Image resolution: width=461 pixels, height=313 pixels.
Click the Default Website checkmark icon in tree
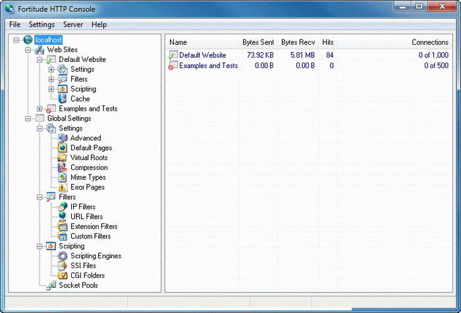51,59
